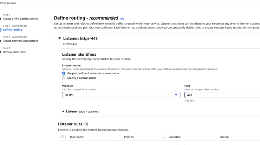Open the Define routing step in sidebar
The width and height of the screenshot is (260, 145).
13,30
